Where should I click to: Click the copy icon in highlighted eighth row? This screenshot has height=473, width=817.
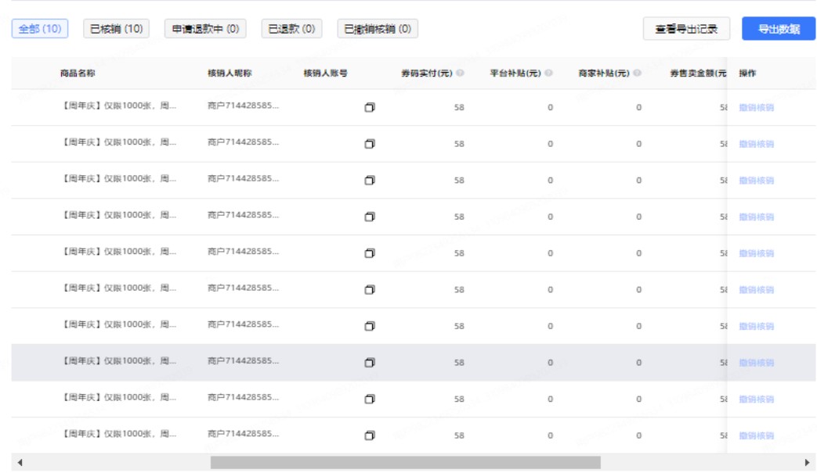click(370, 362)
